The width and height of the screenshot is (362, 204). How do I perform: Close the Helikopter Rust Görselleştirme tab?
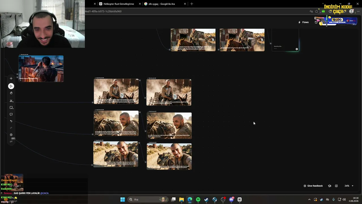[x=140, y=4]
